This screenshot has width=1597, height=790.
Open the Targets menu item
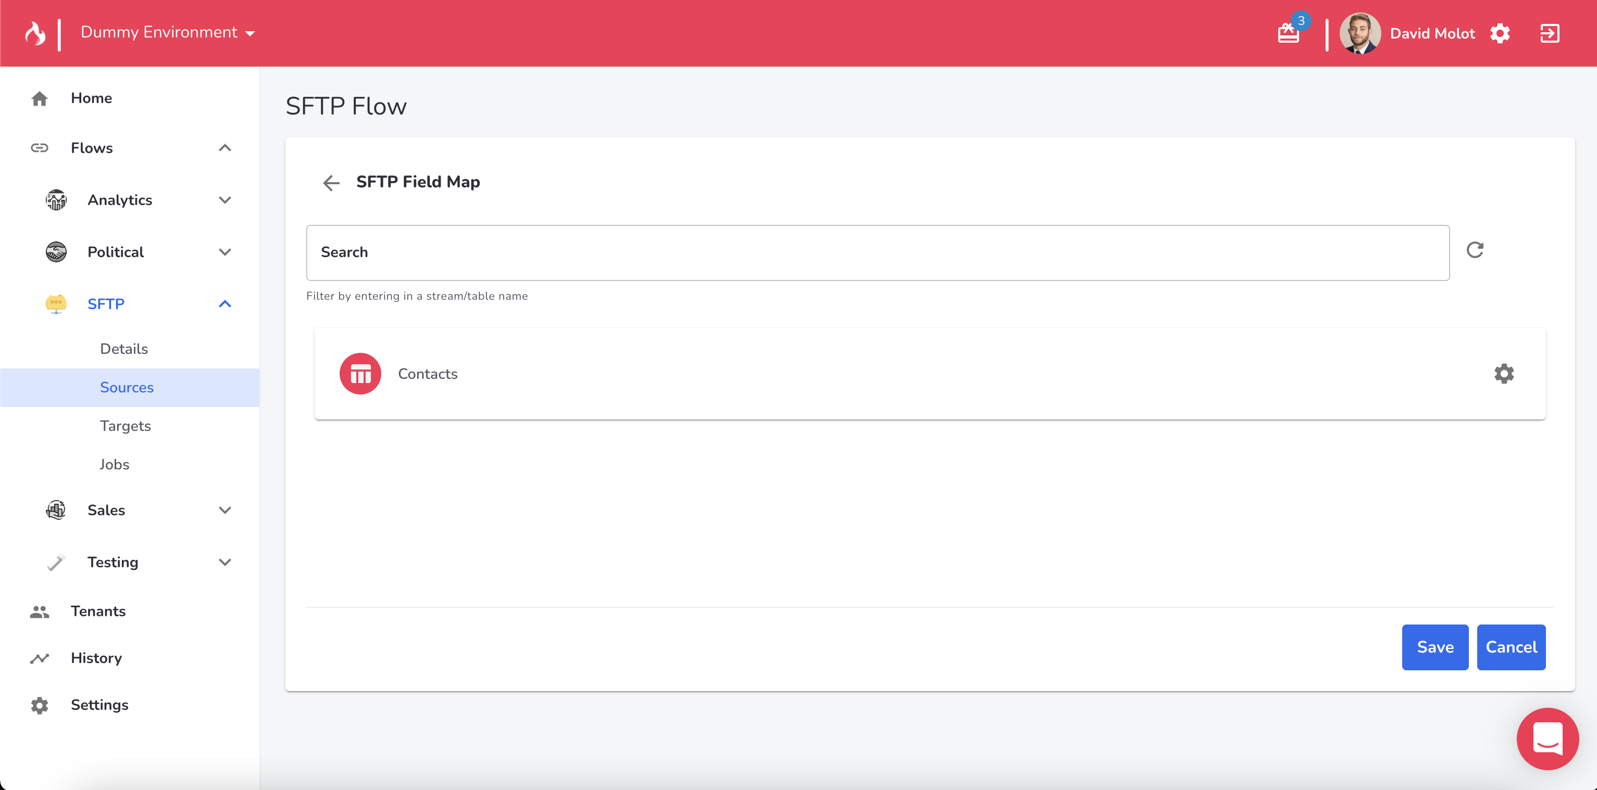pos(125,426)
